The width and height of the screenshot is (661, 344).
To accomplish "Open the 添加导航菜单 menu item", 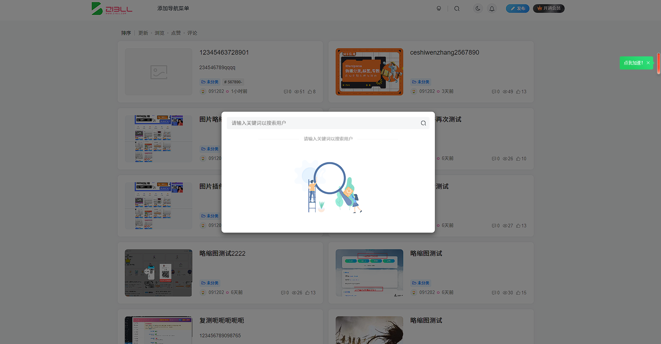I will tap(173, 8).
